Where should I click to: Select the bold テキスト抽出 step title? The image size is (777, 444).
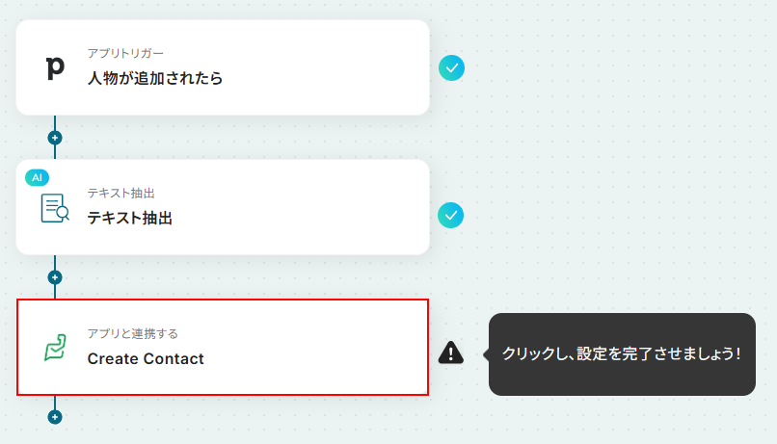pos(129,219)
